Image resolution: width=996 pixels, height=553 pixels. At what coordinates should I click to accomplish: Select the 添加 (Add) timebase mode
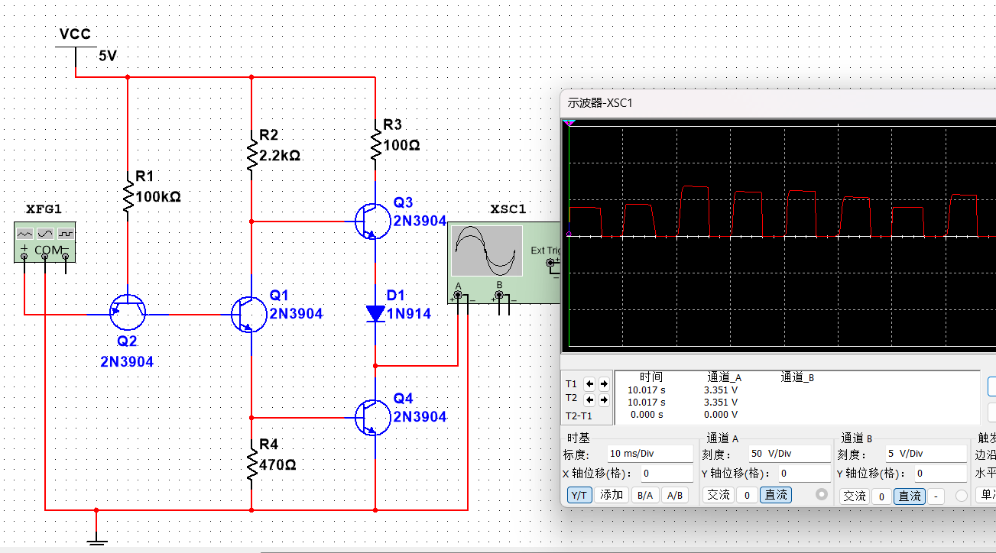[612, 495]
